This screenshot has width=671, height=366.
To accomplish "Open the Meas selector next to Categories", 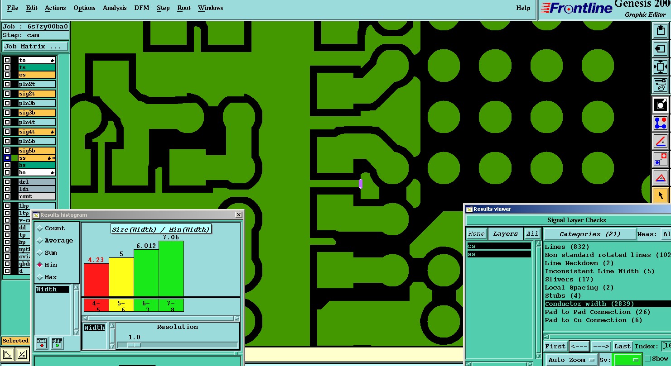I will tap(666, 234).
